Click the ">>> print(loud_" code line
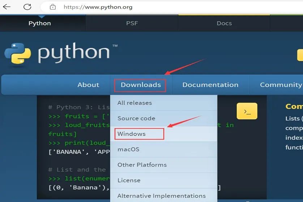Image resolution: width=303 pixels, height=202 pixels. (x=79, y=143)
